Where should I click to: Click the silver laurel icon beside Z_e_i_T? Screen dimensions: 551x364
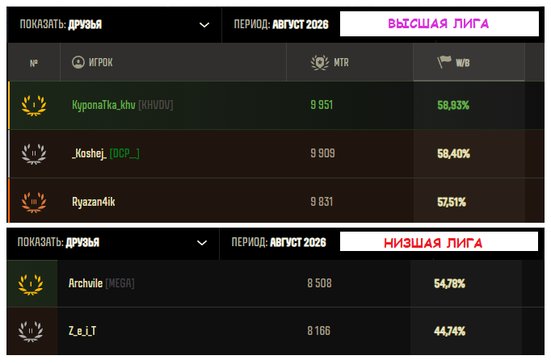pos(31,331)
